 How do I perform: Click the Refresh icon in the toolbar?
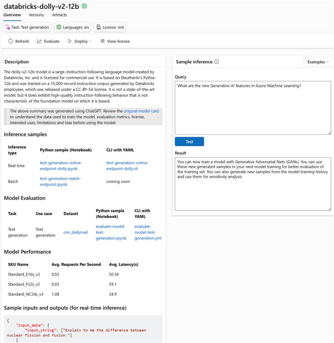coord(10,41)
